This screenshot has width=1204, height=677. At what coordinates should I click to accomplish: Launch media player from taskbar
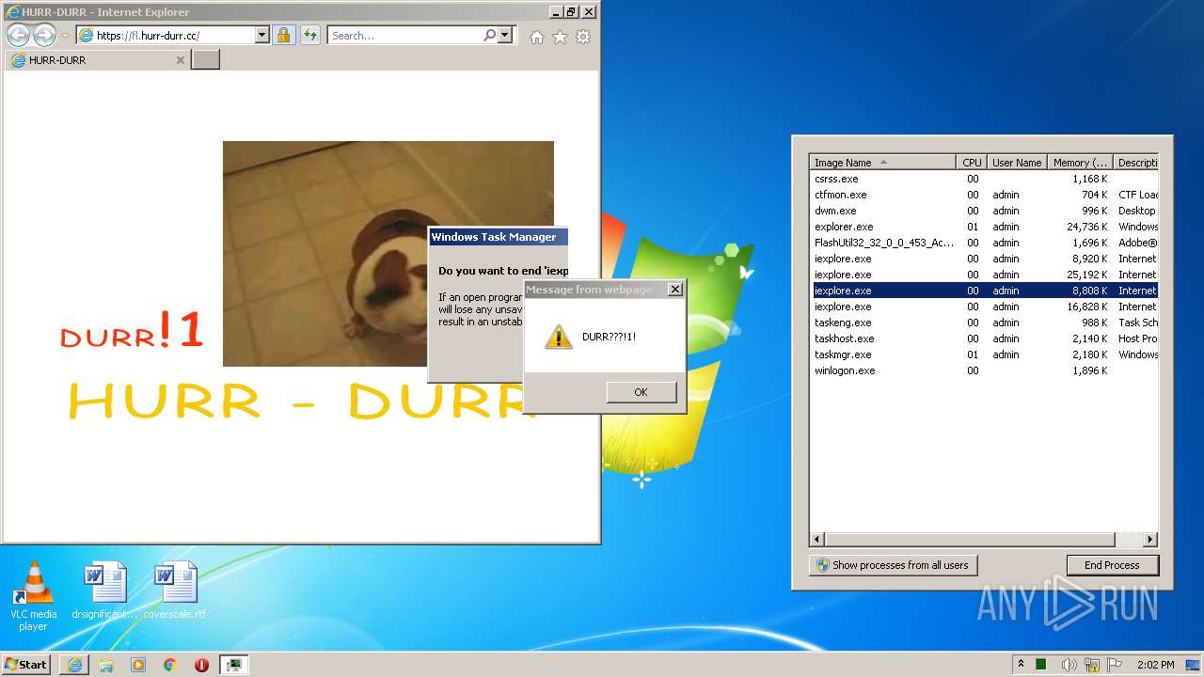[x=138, y=665]
